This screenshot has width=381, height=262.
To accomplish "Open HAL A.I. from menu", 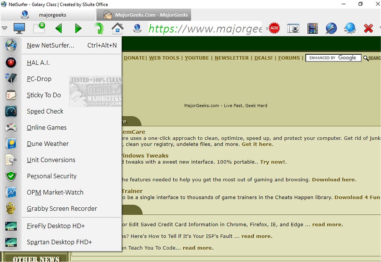I will (x=72, y=63).
